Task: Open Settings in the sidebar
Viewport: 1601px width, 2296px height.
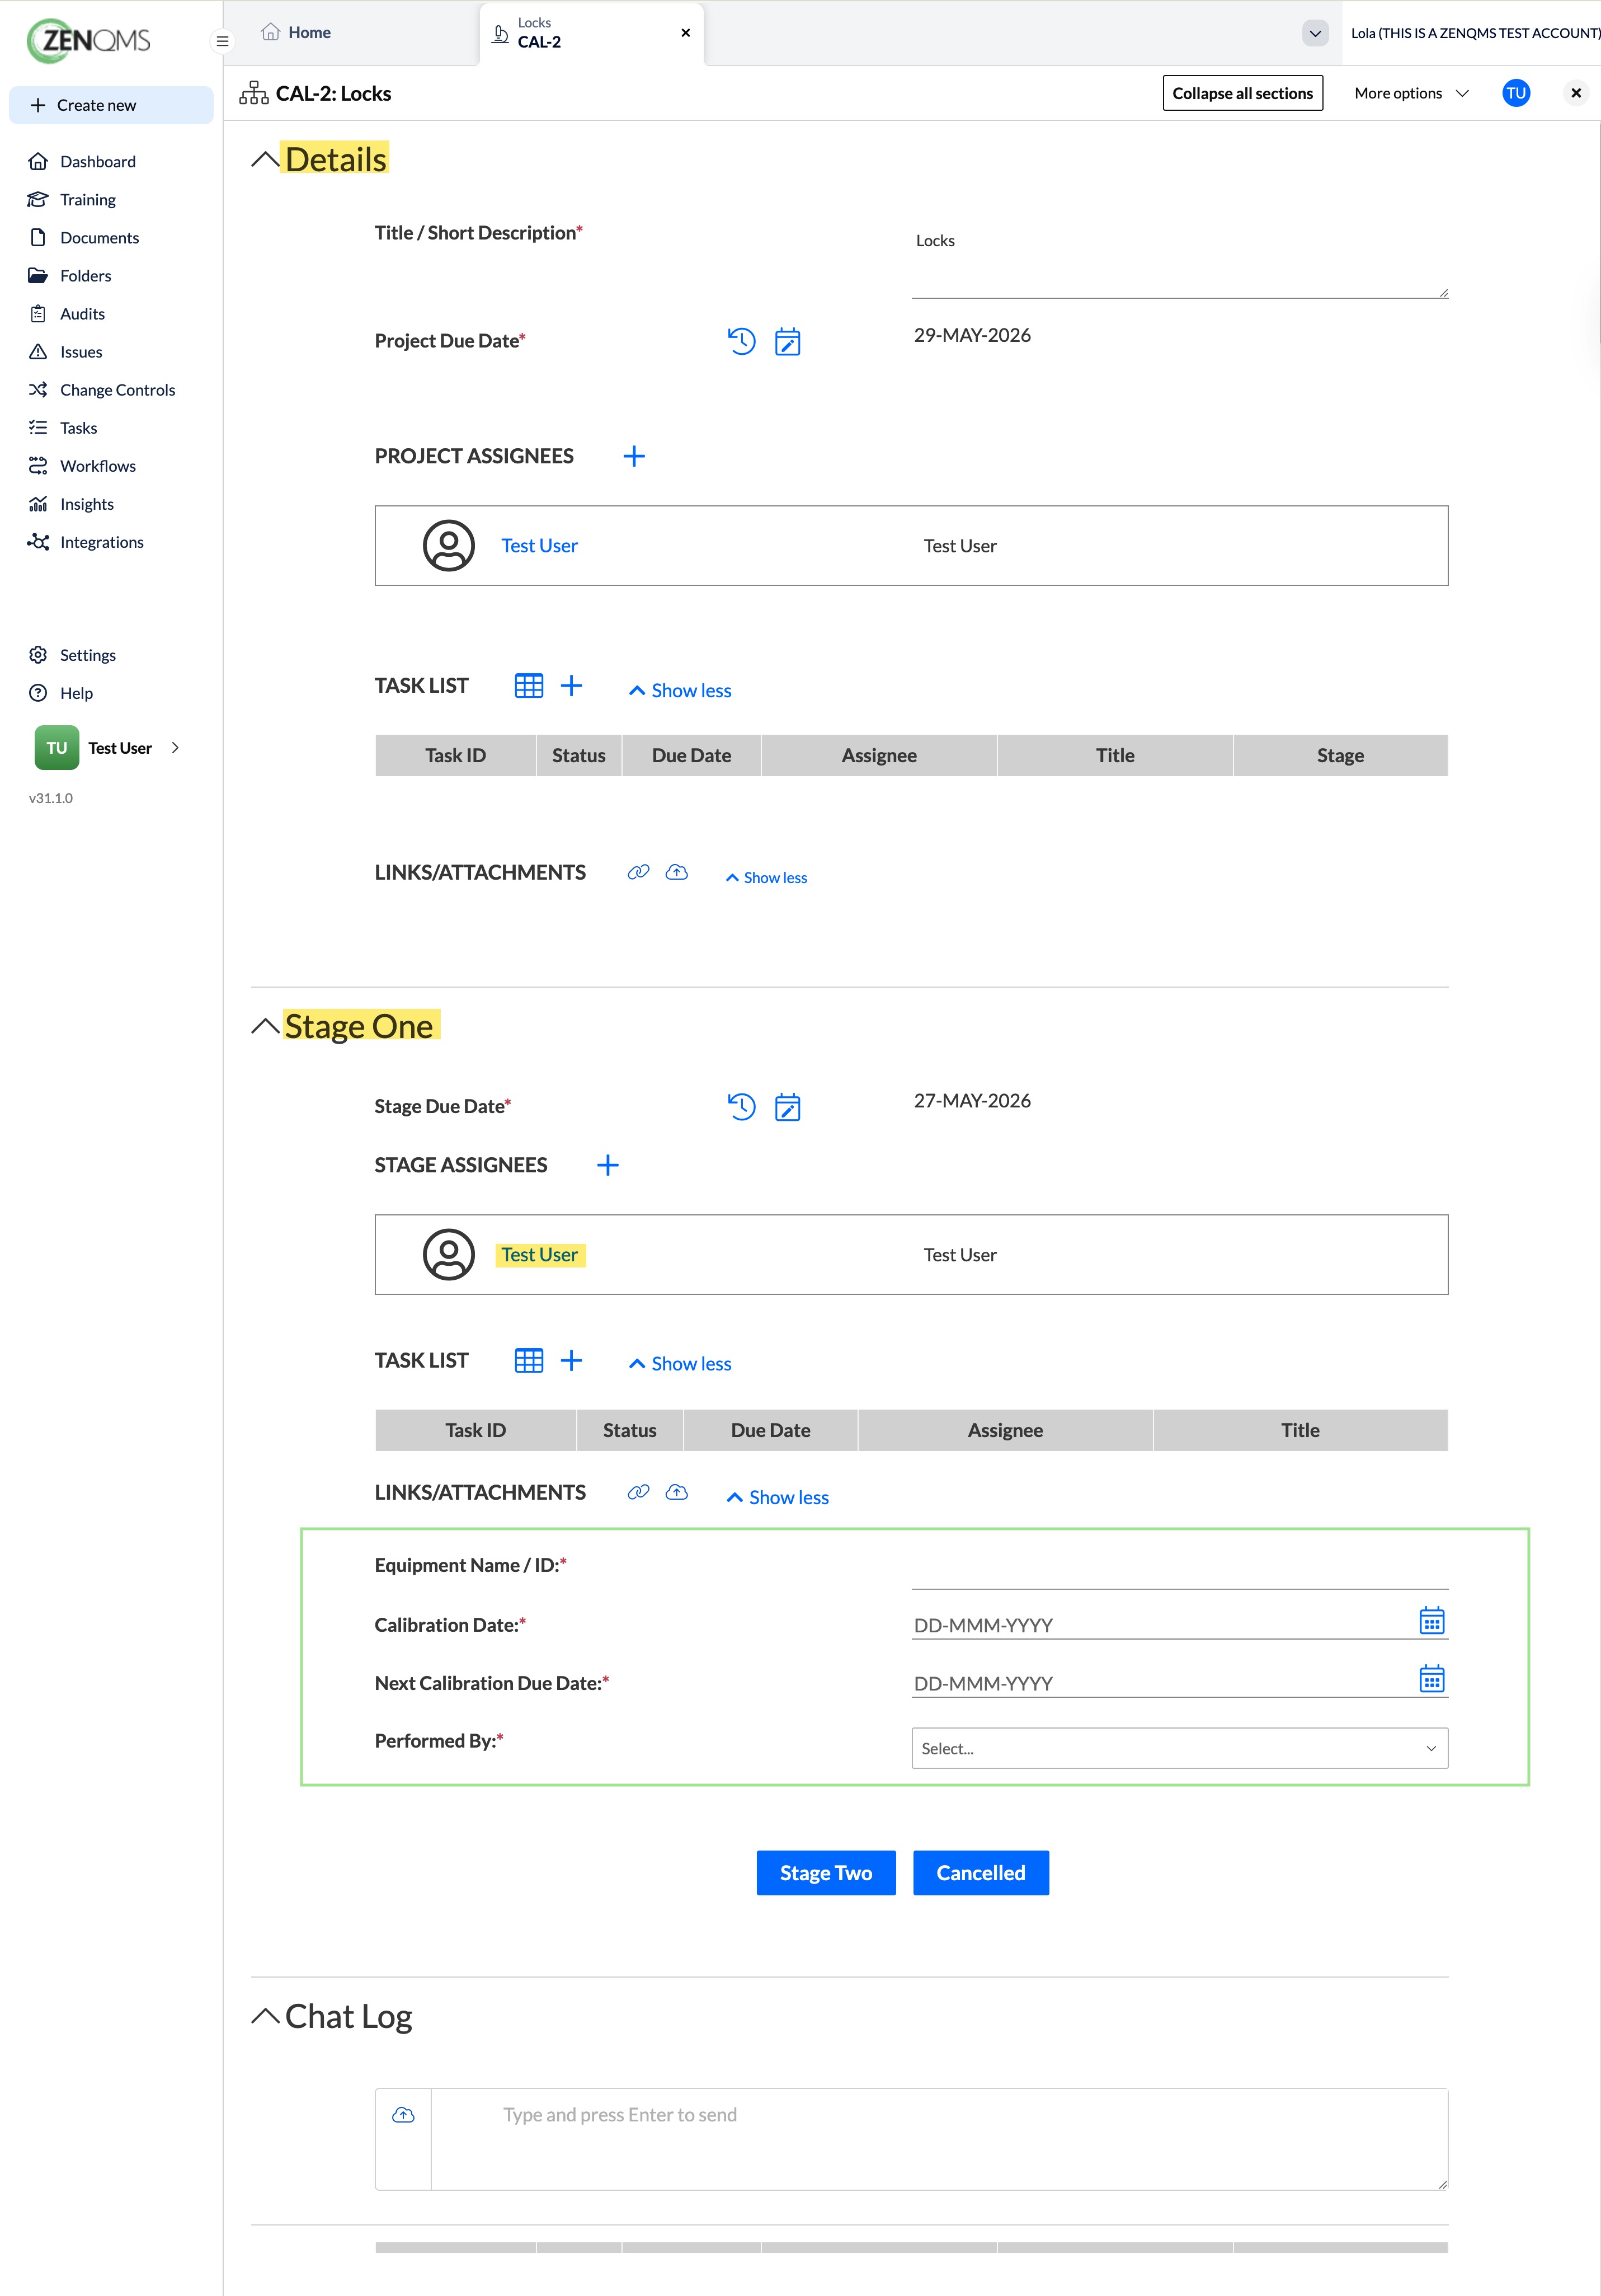Action: click(x=87, y=654)
